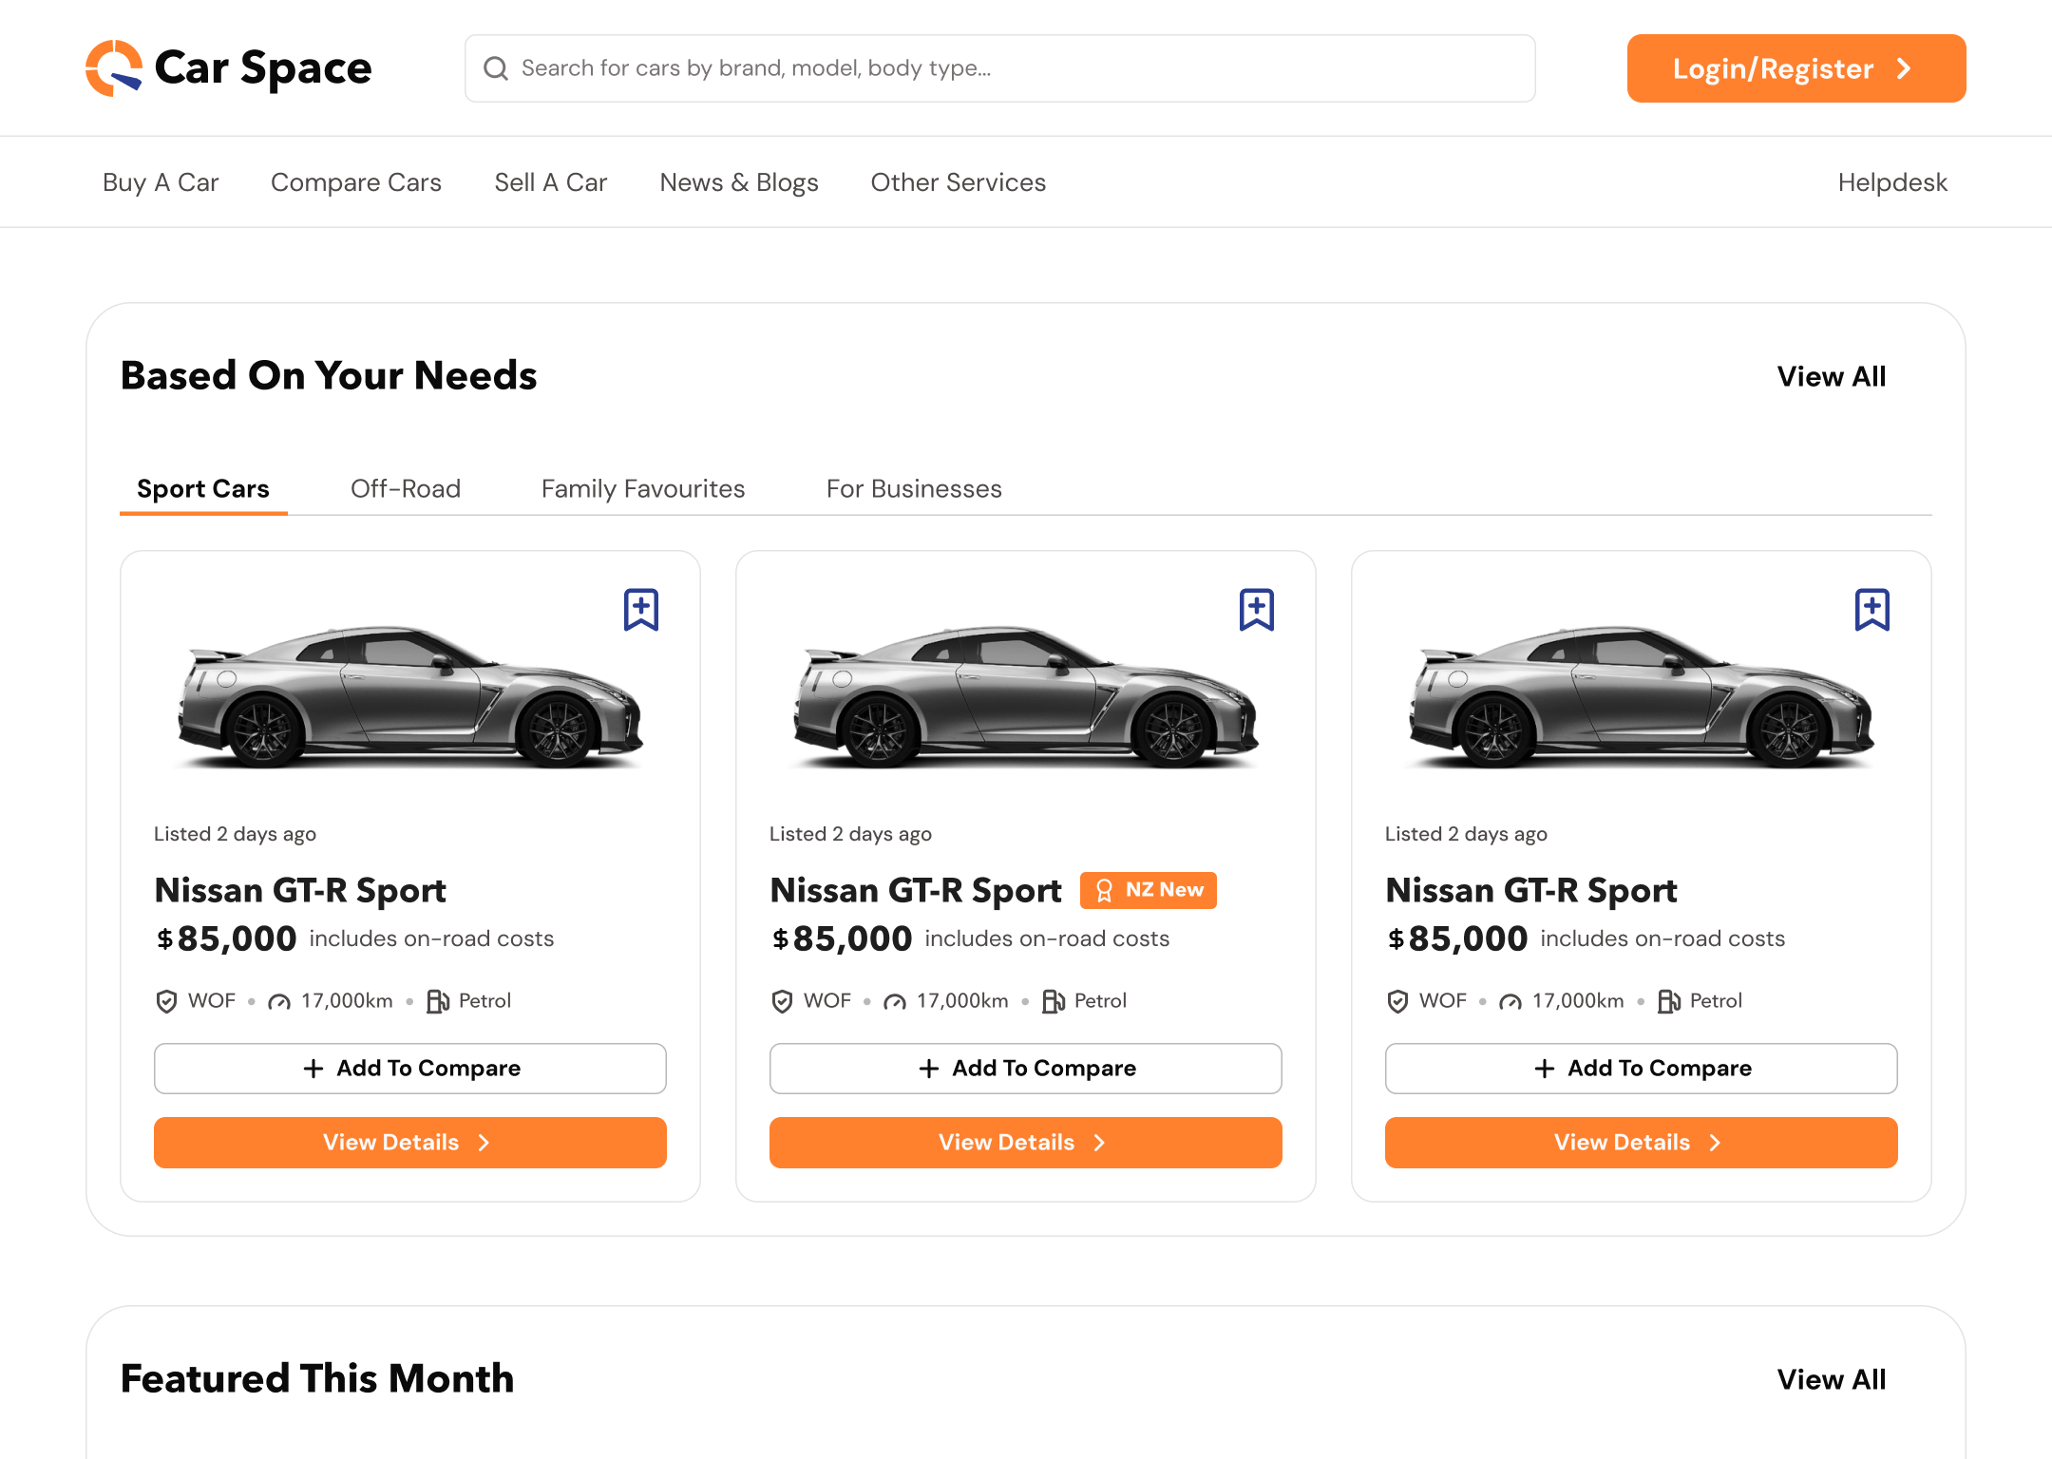Screen dimensions: 2052x1459
Task: Click the second card's car image
Action: click(x=1026, y=696)
